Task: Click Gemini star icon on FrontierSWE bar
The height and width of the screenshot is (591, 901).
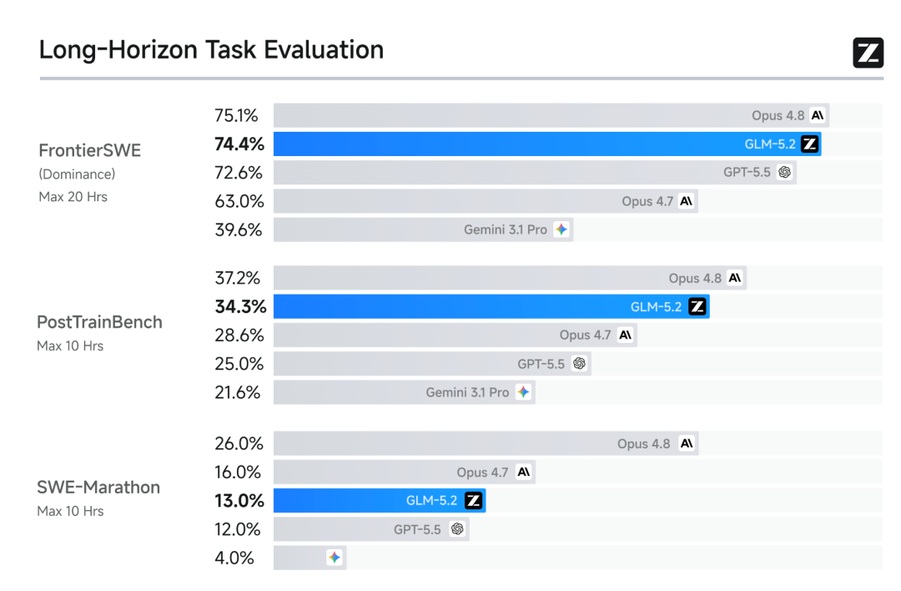Action: tap(561, 230)
